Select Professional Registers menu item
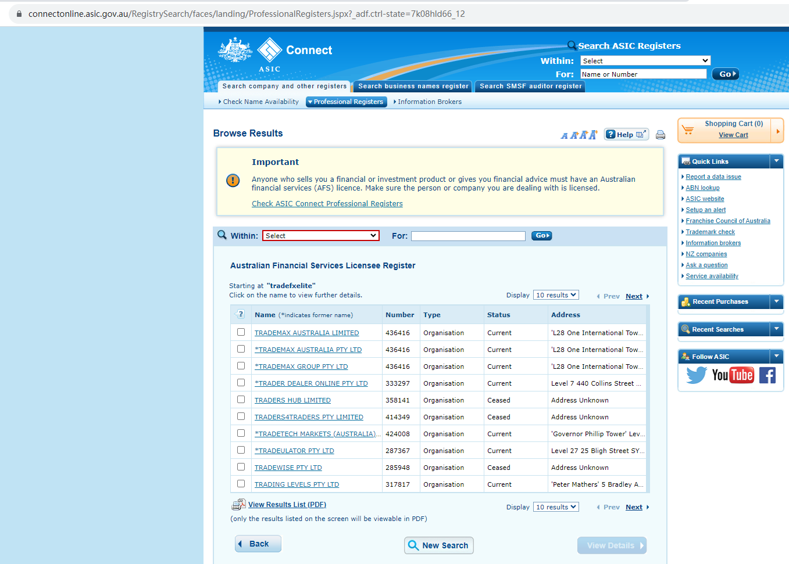Screen dimensions: 789x564 tap(347, 102)
